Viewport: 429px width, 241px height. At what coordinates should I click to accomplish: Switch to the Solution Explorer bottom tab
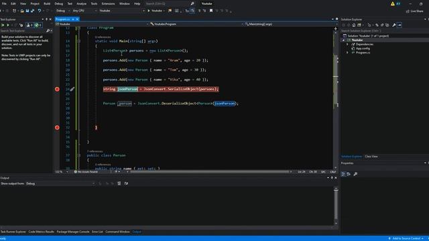(x=351, y=157)
